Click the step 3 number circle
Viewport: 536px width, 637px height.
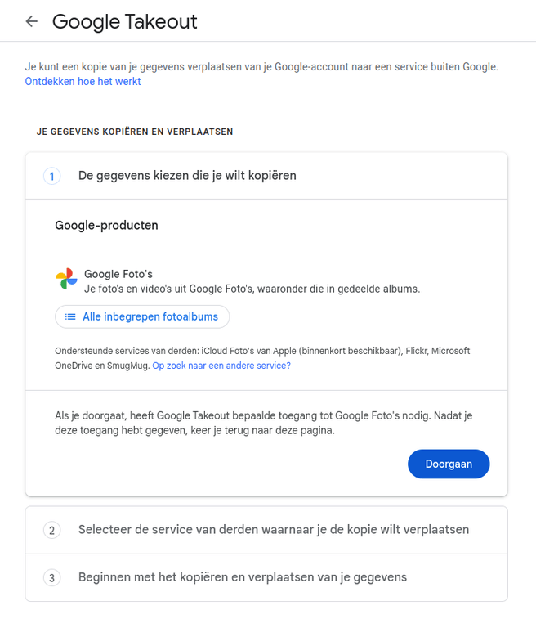(x=51, y=578)
